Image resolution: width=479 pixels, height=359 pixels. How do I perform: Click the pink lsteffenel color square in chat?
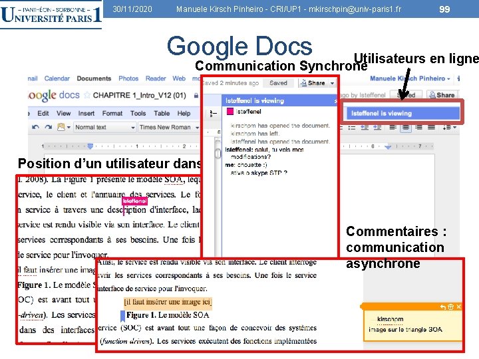click(230, 112)
